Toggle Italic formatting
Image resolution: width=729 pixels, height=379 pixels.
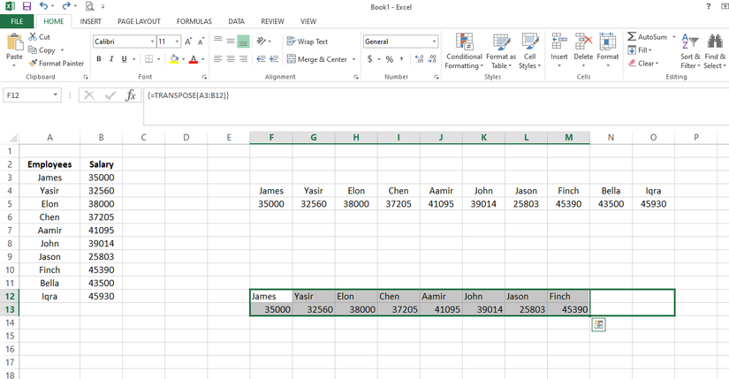[110, 59]
